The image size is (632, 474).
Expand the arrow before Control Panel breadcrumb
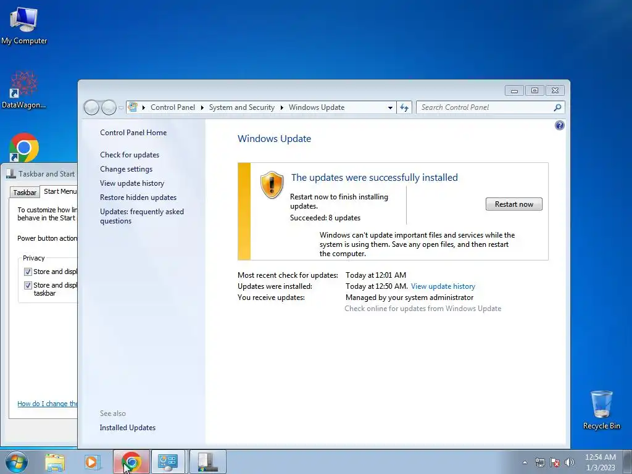[x=143, y=107]
